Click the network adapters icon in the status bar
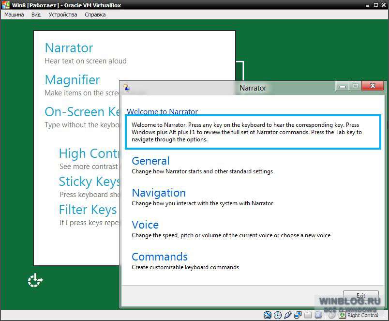389x321 pixels. click(298, 315)
